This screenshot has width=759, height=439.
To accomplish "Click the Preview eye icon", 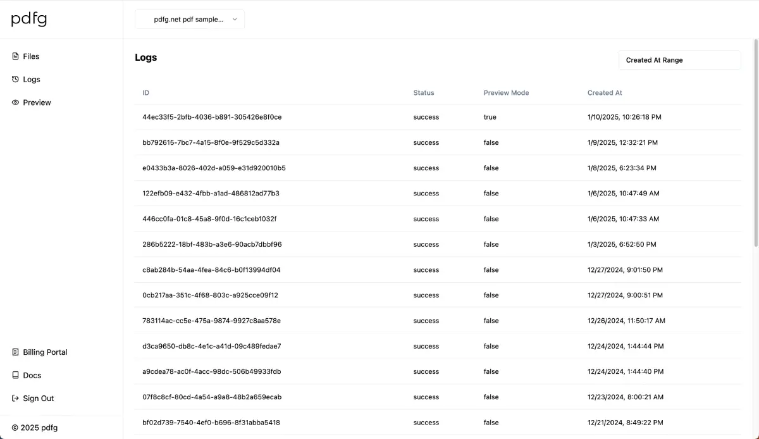I will [15, 102].
